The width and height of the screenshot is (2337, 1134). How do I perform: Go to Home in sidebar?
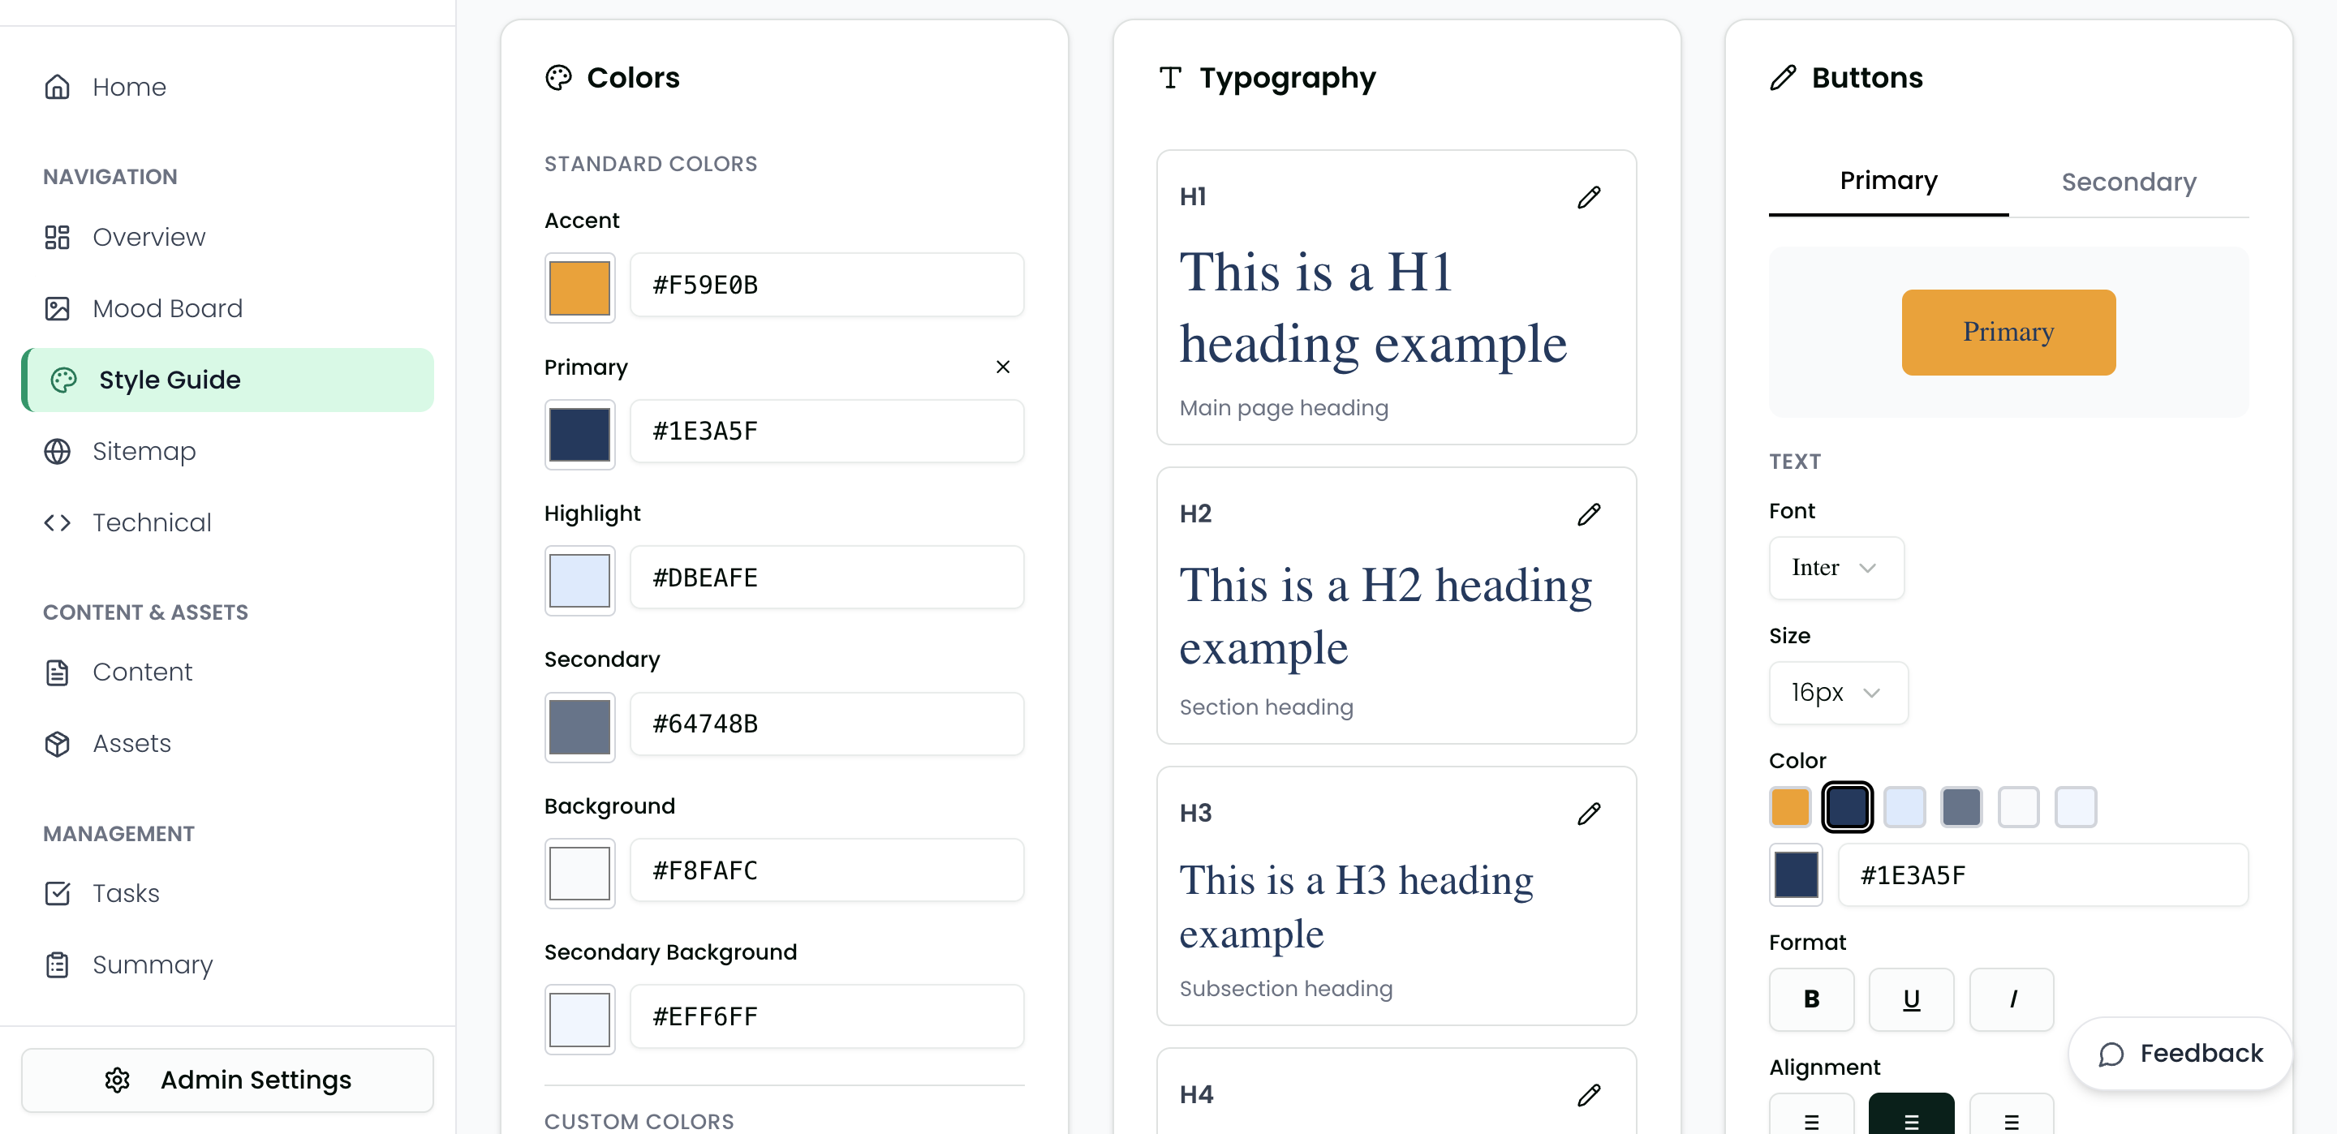227,87
